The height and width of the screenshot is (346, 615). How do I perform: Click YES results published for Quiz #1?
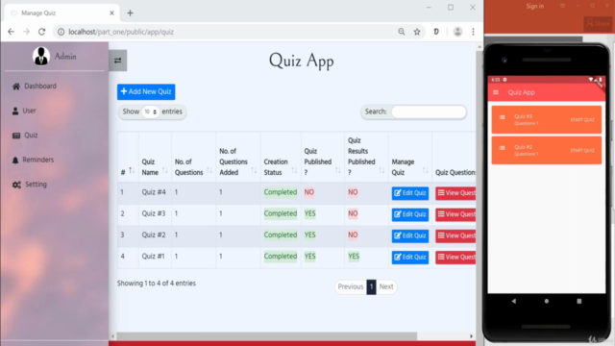click(x=354, y=257)
